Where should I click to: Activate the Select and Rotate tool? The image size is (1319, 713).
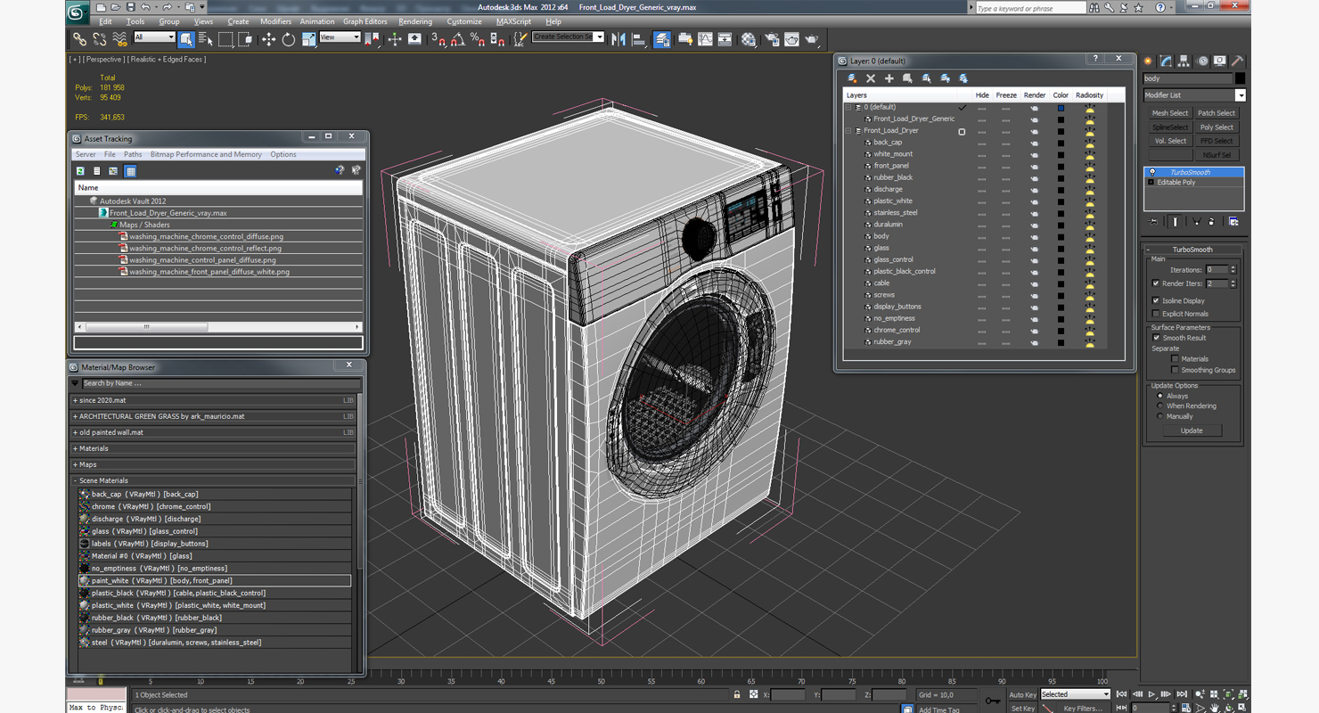tap(288, 39)
